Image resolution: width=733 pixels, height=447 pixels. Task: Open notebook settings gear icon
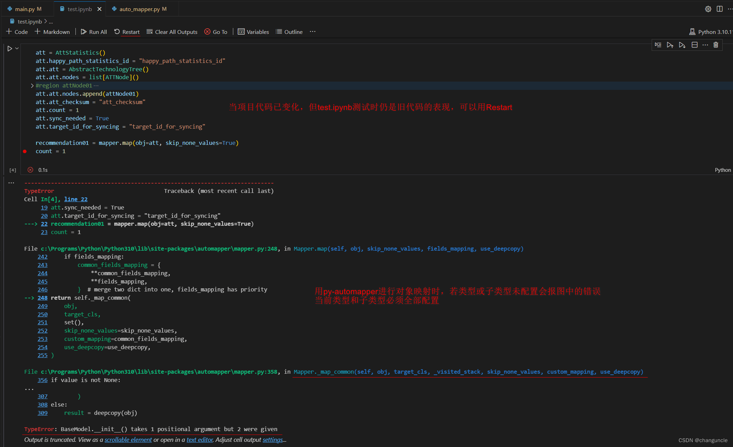[x=708, y=9]
